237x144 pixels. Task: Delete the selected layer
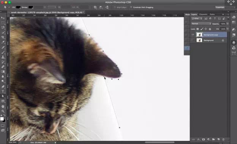click(223, 139)
